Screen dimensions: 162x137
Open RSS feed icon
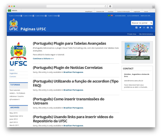click(152, 28)
